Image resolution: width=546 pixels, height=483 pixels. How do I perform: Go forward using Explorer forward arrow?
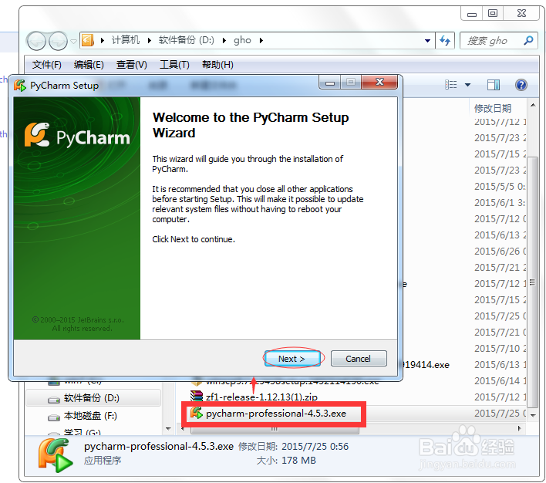[x=58, y=41]
